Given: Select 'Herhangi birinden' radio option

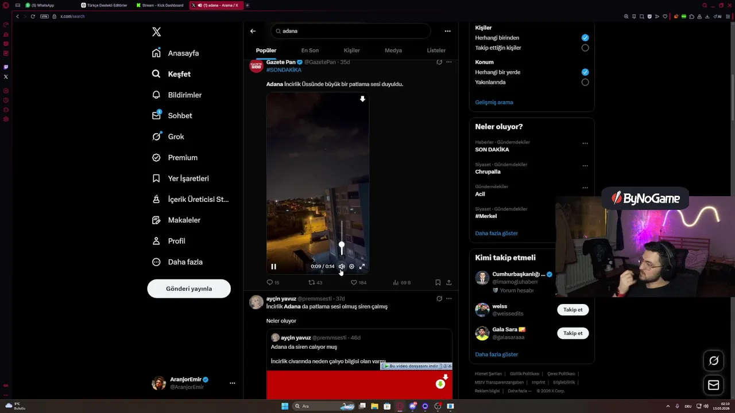Looking at the screenshot, I should [x=585, y=38].
